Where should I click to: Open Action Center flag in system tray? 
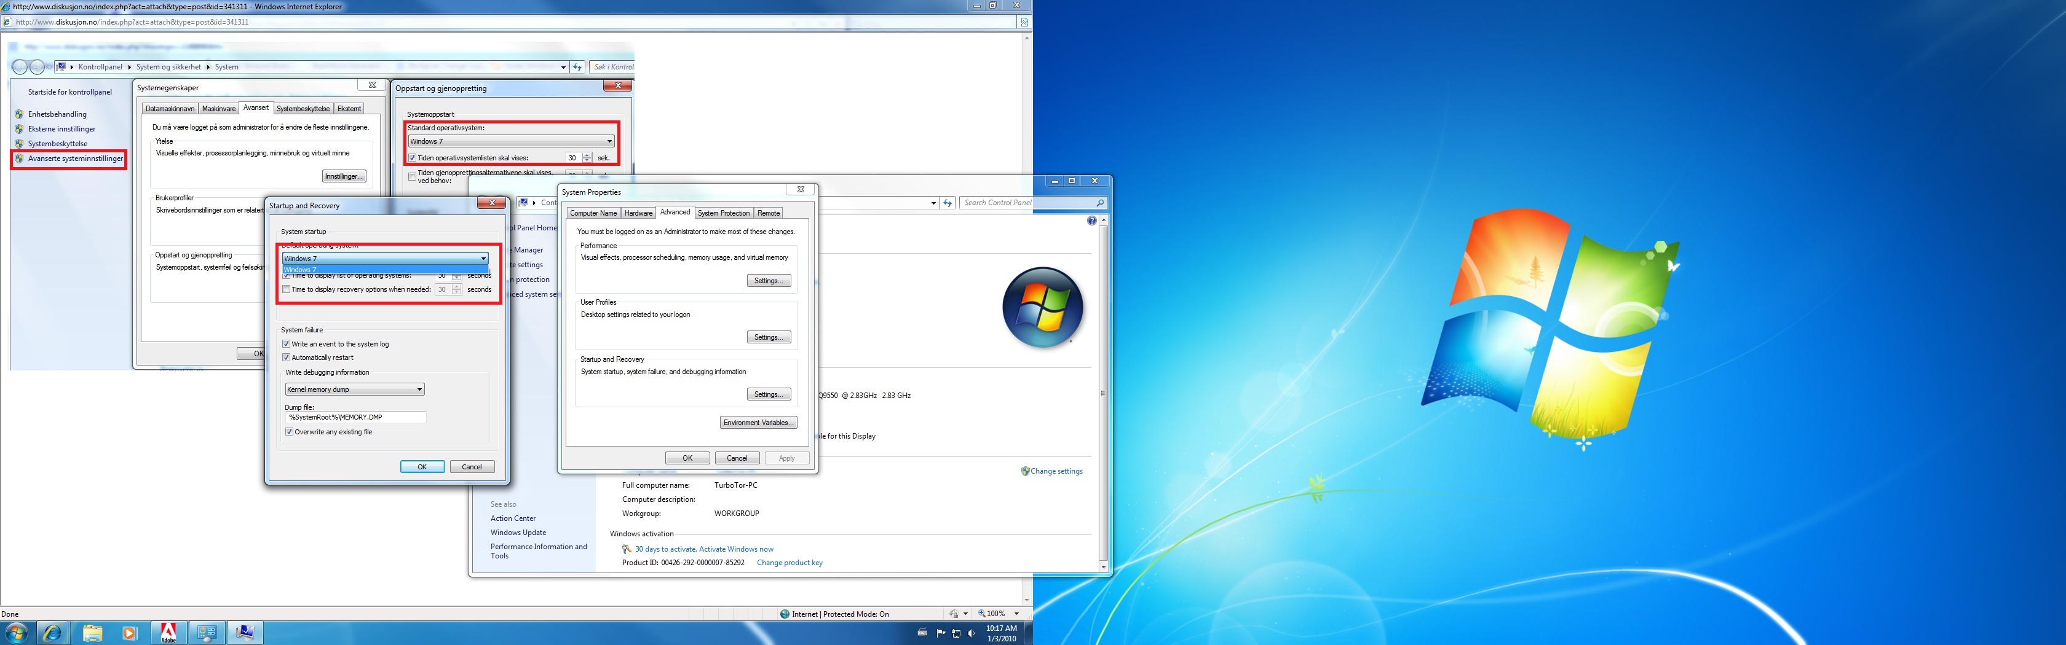[941, 633]
